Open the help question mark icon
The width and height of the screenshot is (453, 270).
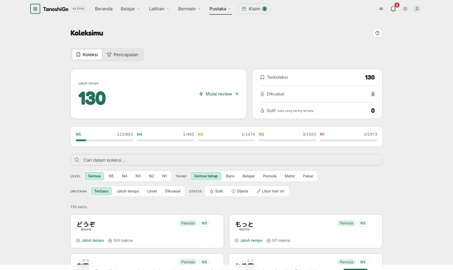[377, 33]
